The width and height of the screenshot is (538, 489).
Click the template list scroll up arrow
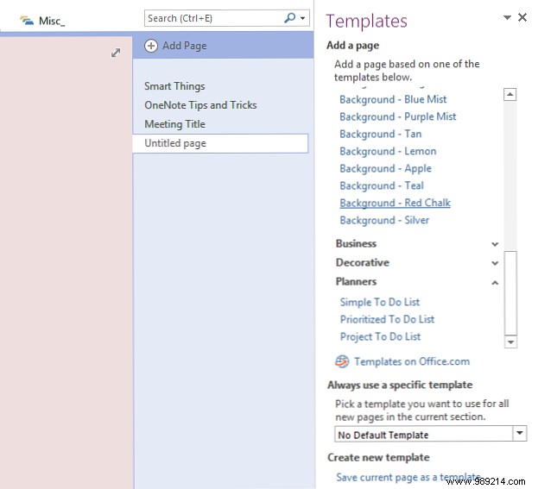pyautogui.click(x=510, y=94)
